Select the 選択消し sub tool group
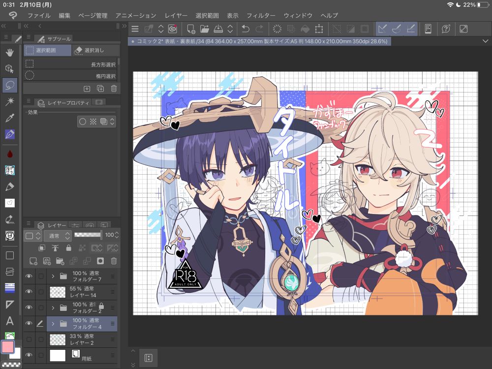This screenshot has height=369, width=492. point(96,50)
